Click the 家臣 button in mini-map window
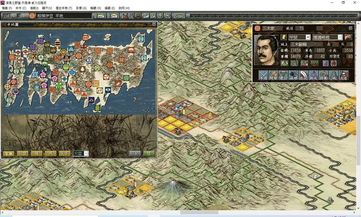The width and height of the screenshot is (361, 217). [9, 154]
